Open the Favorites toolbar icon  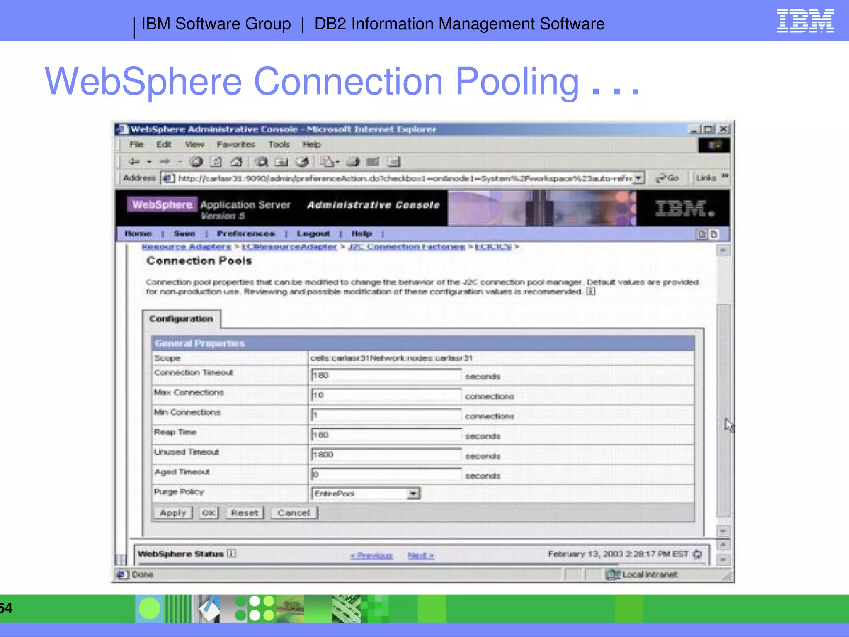(x=281, y=162)
